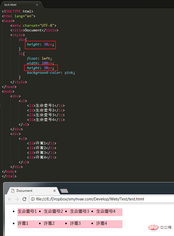Close the test.html editor tab

pos(37,5)
